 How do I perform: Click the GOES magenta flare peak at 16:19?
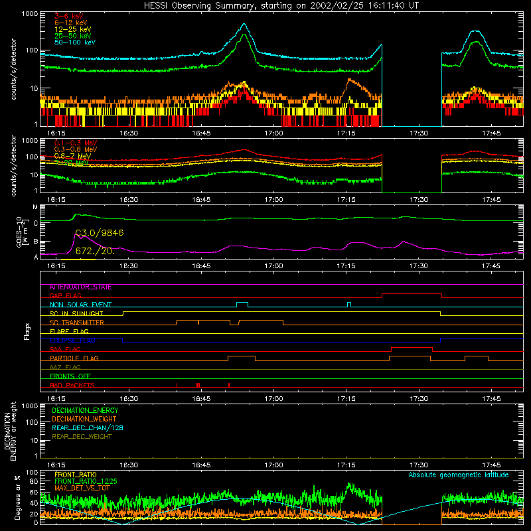click(x=76, y=234)
